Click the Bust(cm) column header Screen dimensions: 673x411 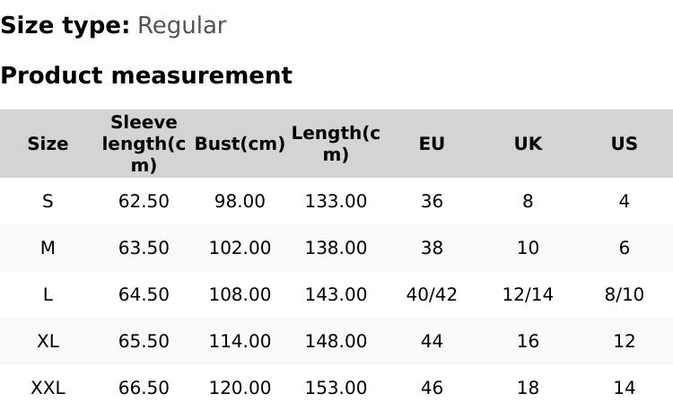[x=240, y=144]
